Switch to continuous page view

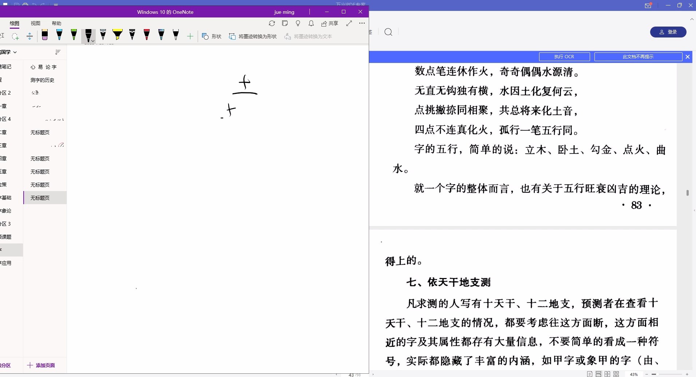[598, 374]
